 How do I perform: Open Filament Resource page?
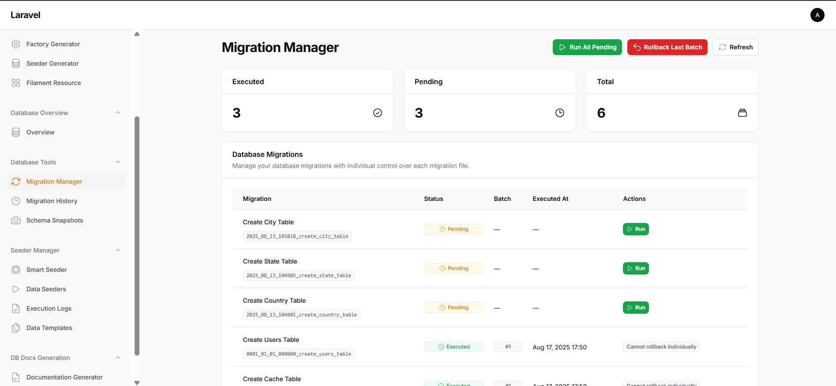(x=66, y=83)
